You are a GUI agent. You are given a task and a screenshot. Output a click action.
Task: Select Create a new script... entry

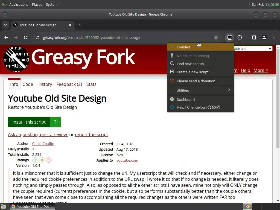200,72
